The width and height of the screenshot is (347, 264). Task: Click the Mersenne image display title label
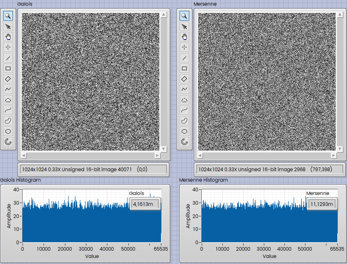(205, 4)
